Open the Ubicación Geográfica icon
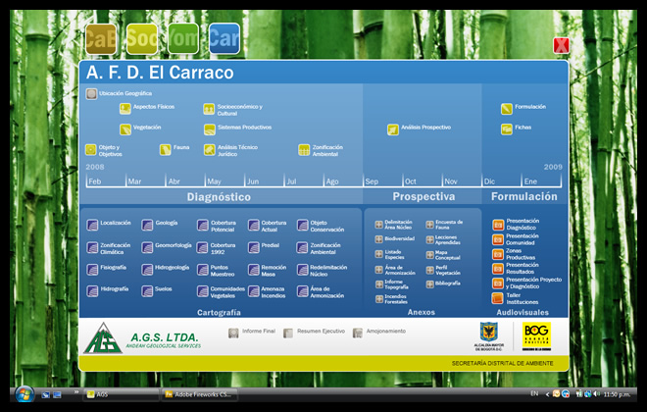This screenshot has height=412, width=647. pos(91,94)
